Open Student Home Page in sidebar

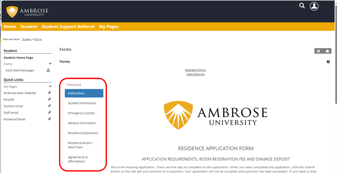(x=18, y=58)
